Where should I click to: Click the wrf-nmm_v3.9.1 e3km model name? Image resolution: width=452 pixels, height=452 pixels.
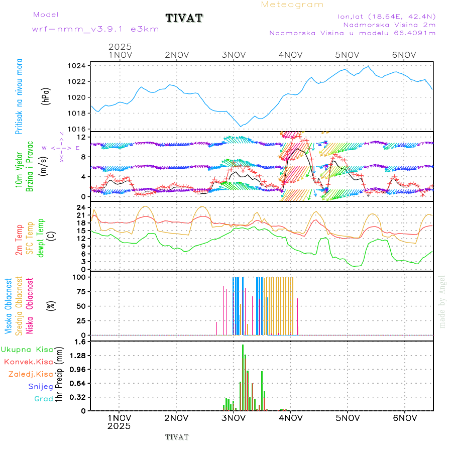(x=95, y=29)
